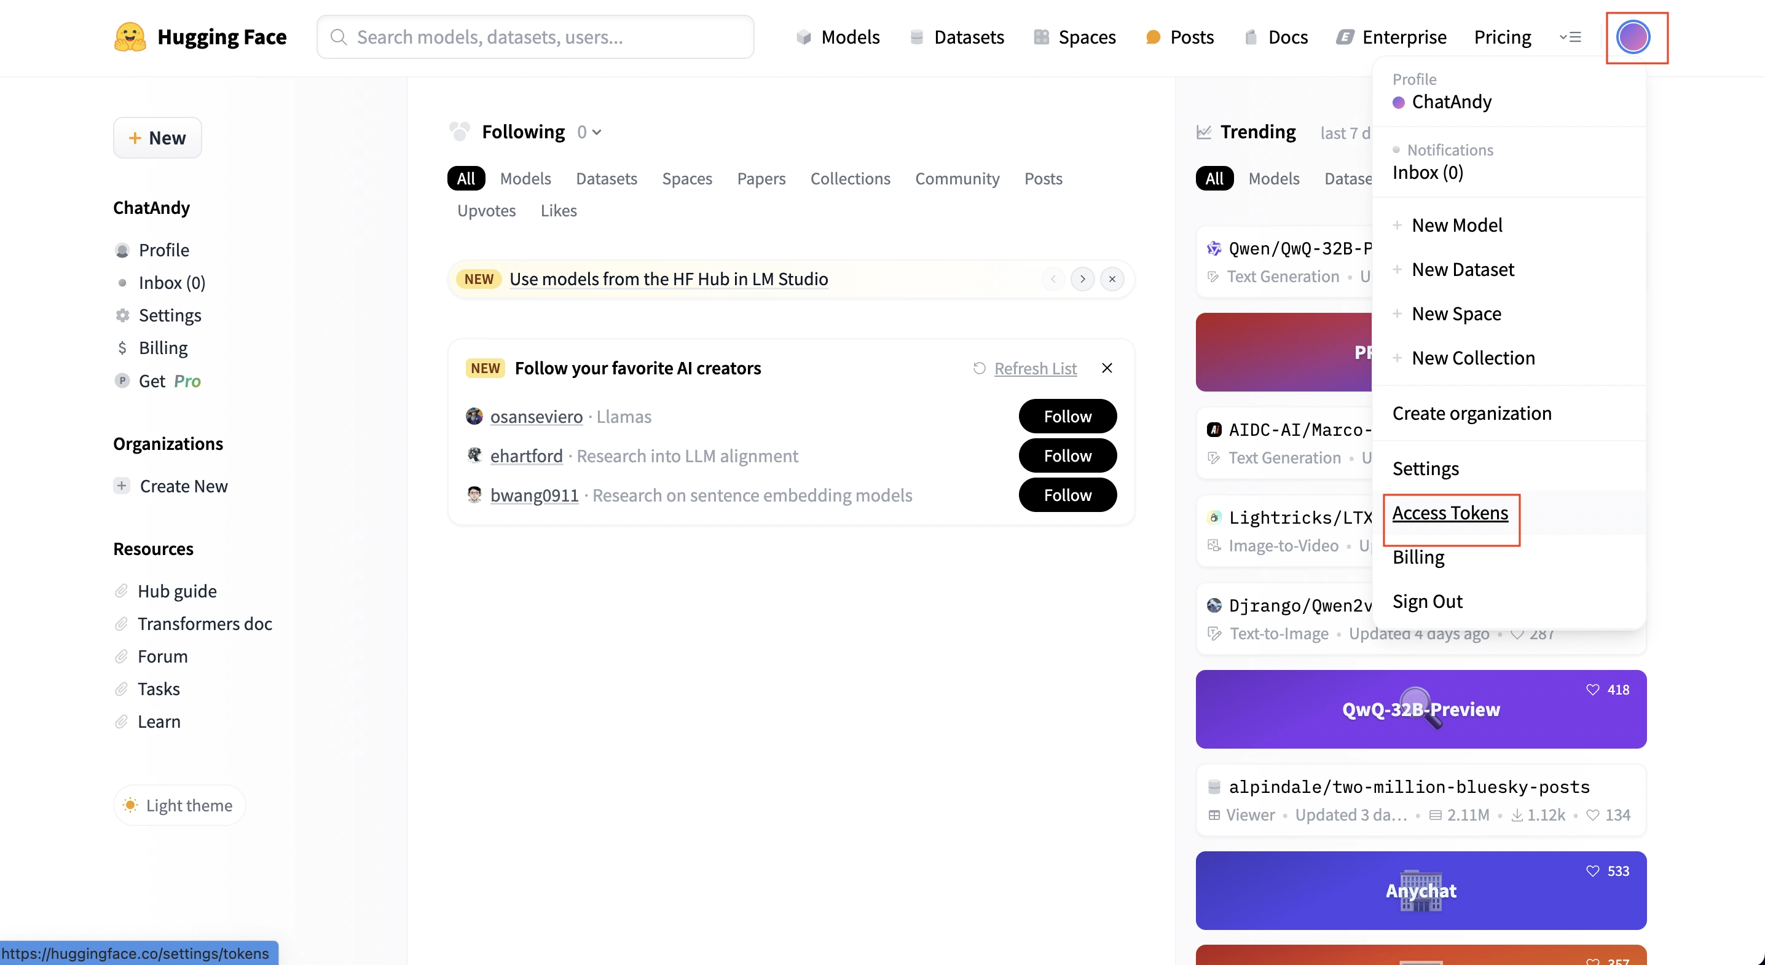Open the Anychat space card
1765x965 pixels.
1421,891
